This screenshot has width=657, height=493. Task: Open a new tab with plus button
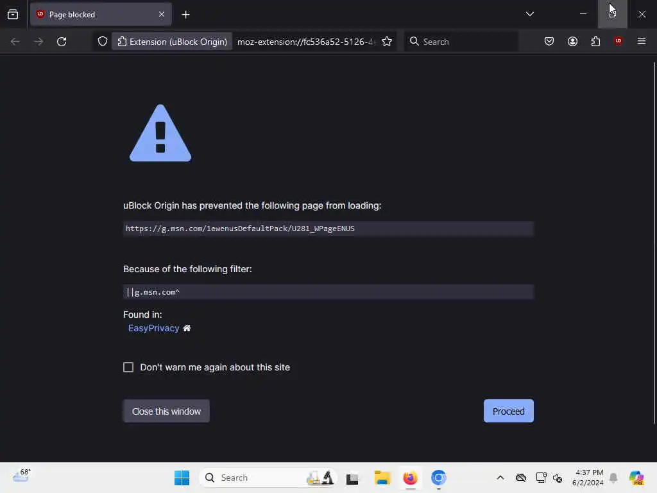185,15
